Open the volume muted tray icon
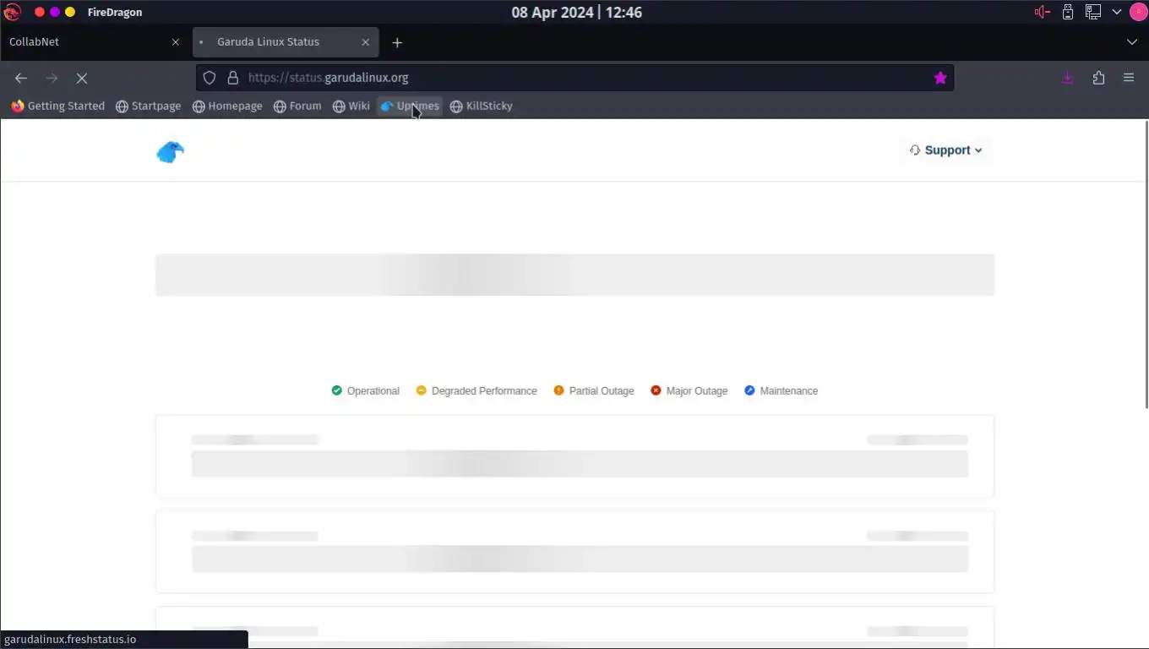This screenshot has height=649, width=1149. pyautogui.click(x=1043, y=12)
